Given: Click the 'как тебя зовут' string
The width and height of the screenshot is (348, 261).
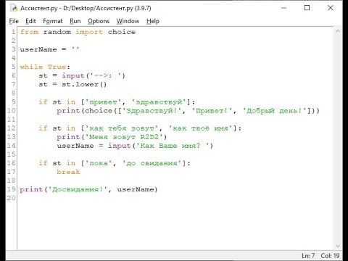Looking at the screenshot, I should (122, 128).
